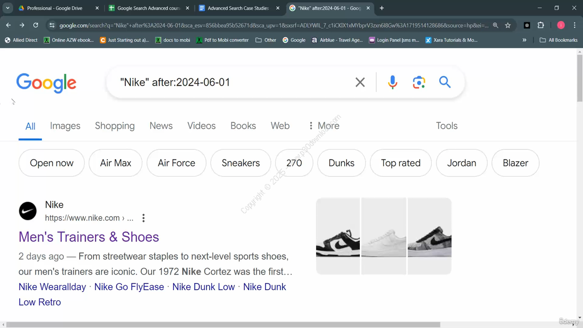The height and width of the screenshot is (328, 583).
Task: Toggle the Top rated filter chip
Action: [401, 163]
